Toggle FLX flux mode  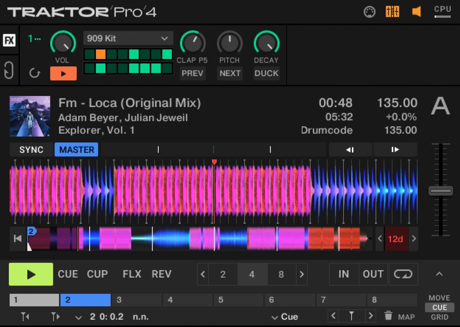(x=132, y=274)
